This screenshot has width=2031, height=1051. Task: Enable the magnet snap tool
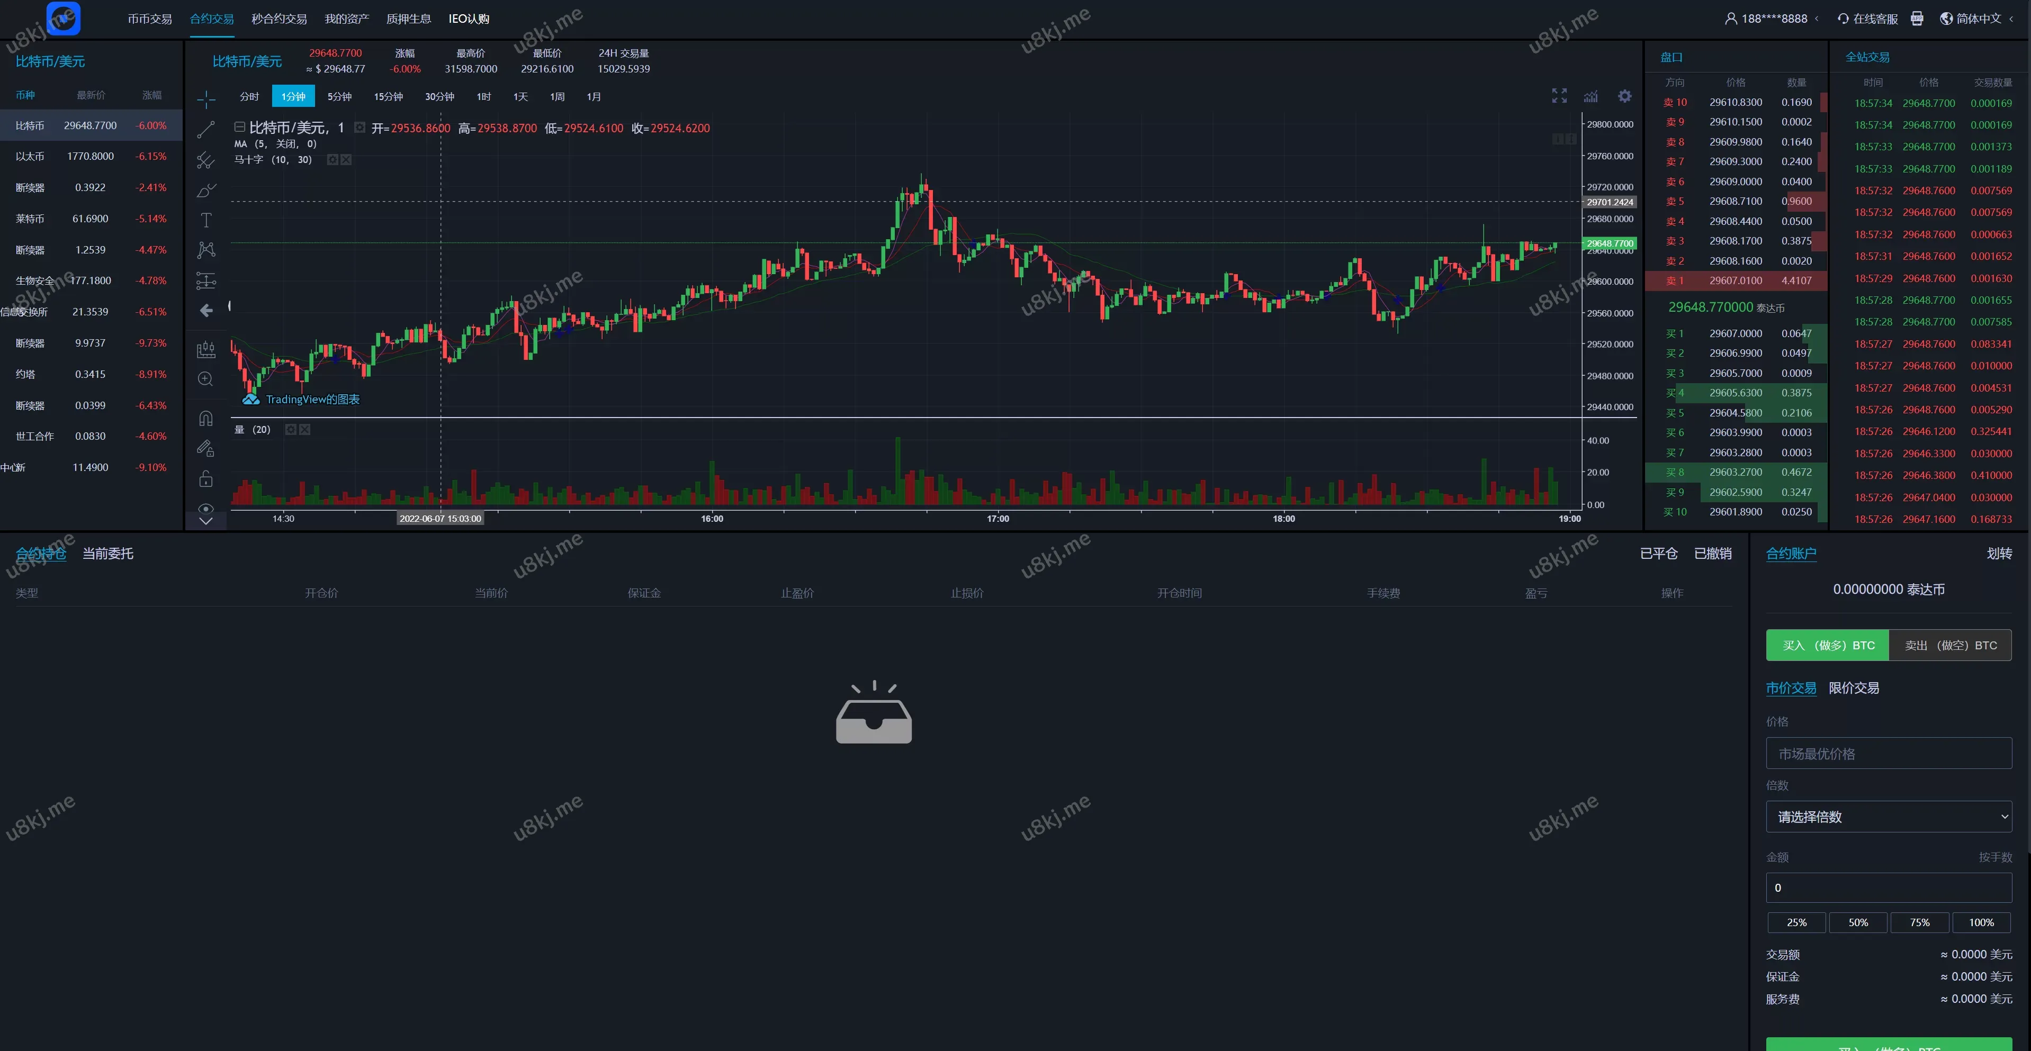point(206,419)
